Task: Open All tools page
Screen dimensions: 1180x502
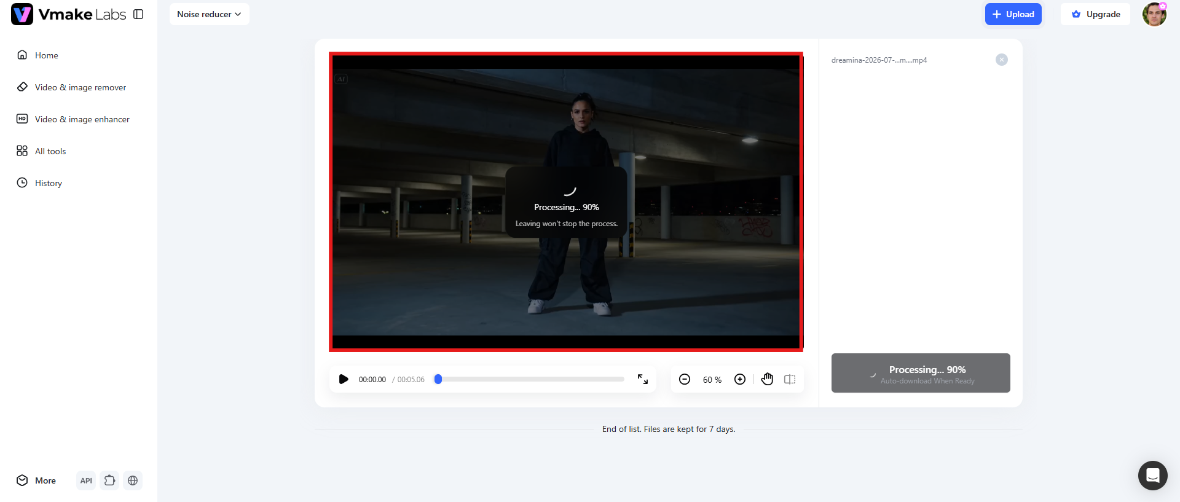Action: (x=50, y=151)
